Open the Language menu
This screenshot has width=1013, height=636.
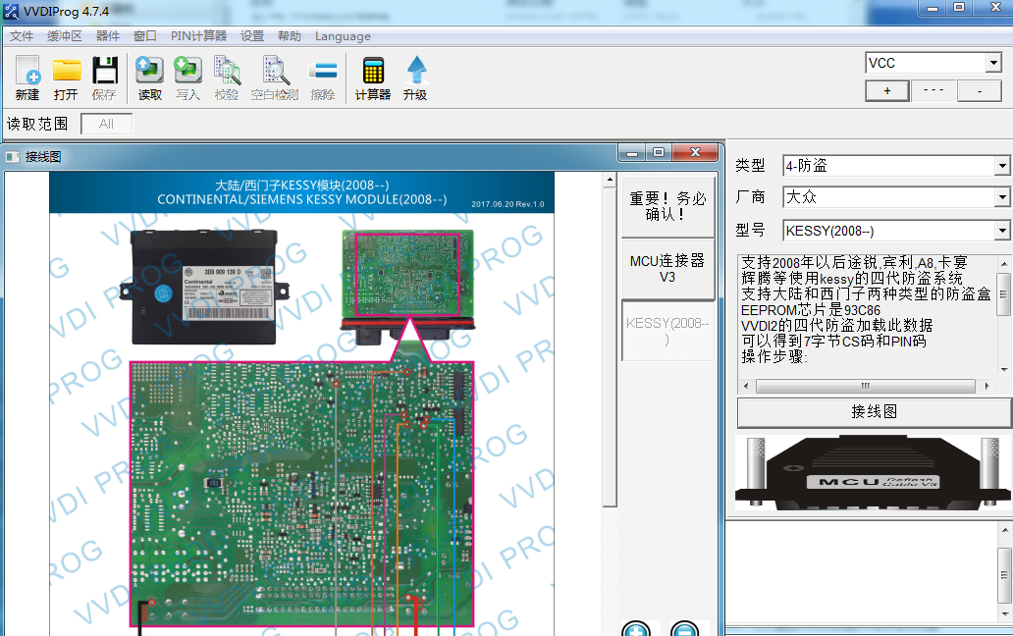point(343,36)
